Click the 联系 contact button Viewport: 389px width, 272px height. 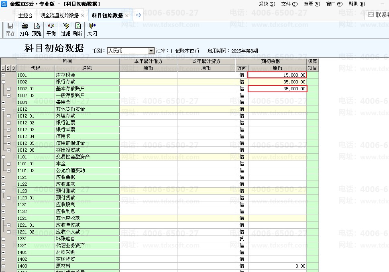[x=378, y=15]
